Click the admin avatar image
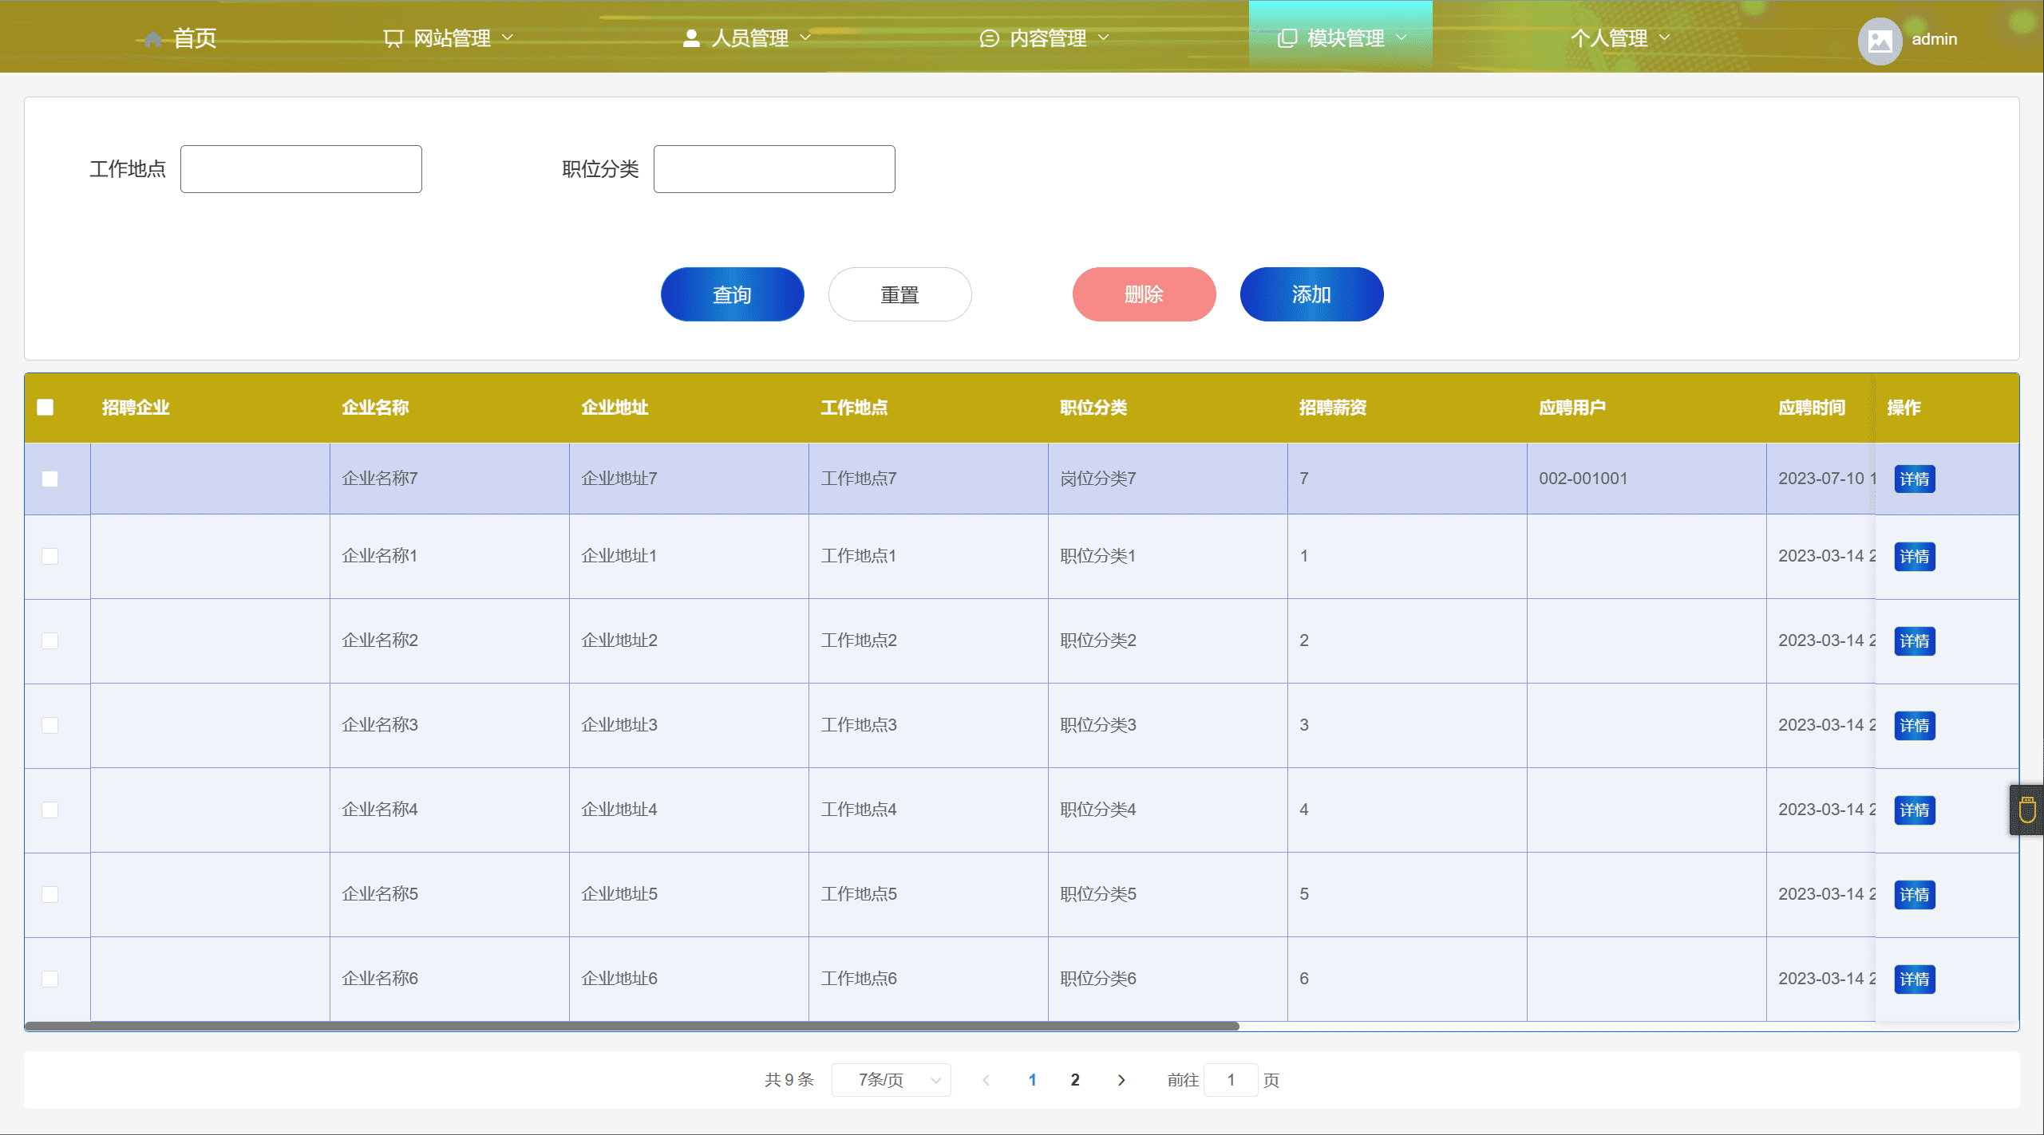 pos(1880,40)
